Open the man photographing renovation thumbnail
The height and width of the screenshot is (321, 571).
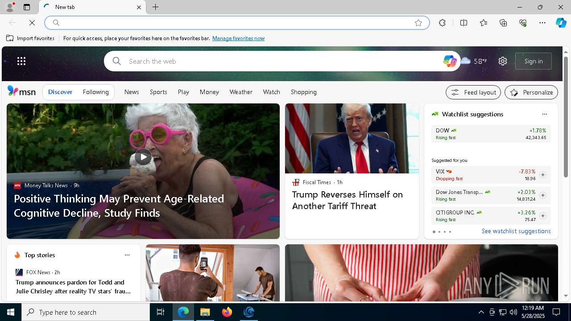[212, 273]
